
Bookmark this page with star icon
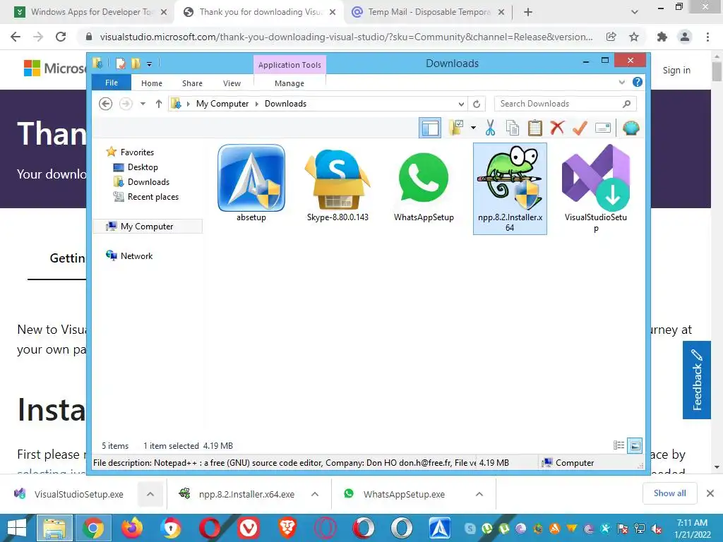634,37
